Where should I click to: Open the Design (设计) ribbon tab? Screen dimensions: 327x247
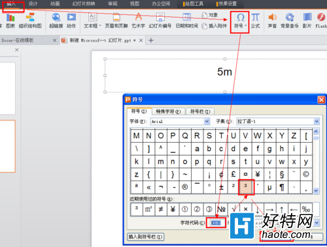(33, 4)
